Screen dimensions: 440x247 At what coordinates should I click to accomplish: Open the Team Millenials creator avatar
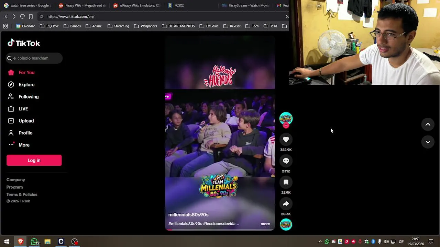tap(286, 118)
